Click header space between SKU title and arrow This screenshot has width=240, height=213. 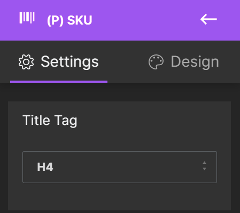coord(146,20)
